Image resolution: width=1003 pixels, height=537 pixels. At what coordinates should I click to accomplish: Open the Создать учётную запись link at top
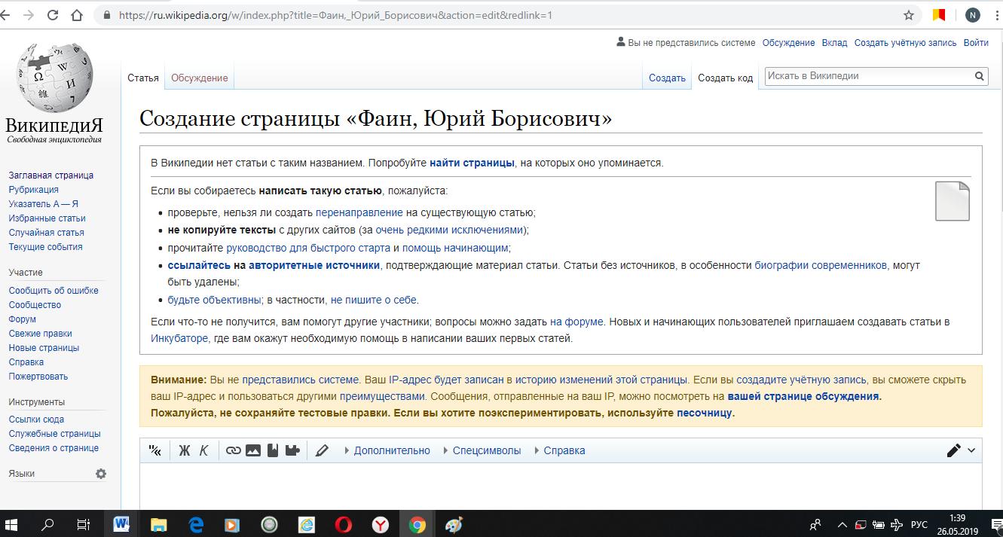click(905, 43)
